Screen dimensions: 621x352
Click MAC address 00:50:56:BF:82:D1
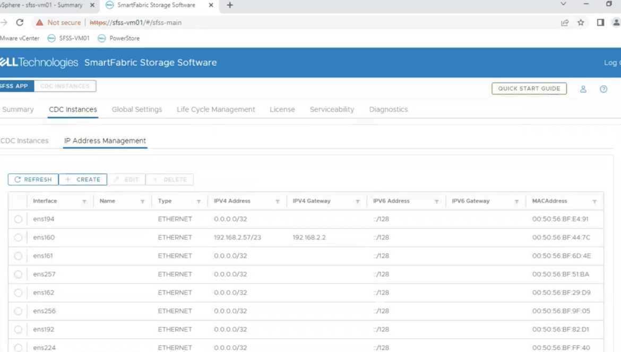coord(561,329)
